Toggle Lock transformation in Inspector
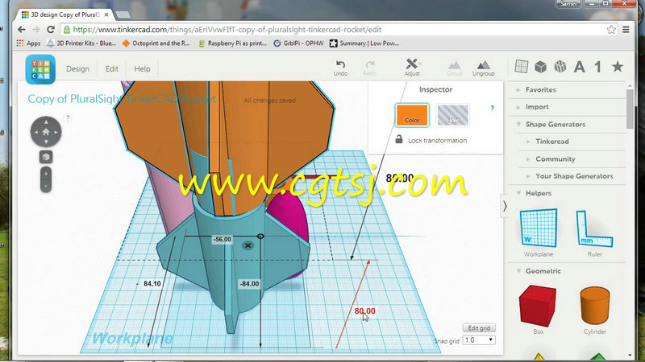The width and height of the screenshot is (645, 362). [431, 140]
